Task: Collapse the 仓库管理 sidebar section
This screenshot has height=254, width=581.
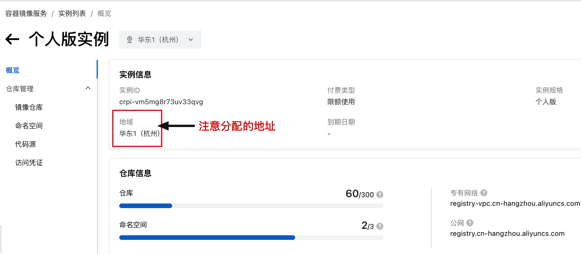Action: tap(88, 88)
